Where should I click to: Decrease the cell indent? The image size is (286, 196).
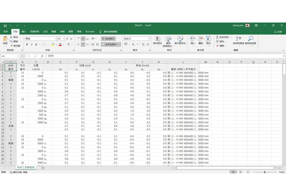(x=93, y=44)
